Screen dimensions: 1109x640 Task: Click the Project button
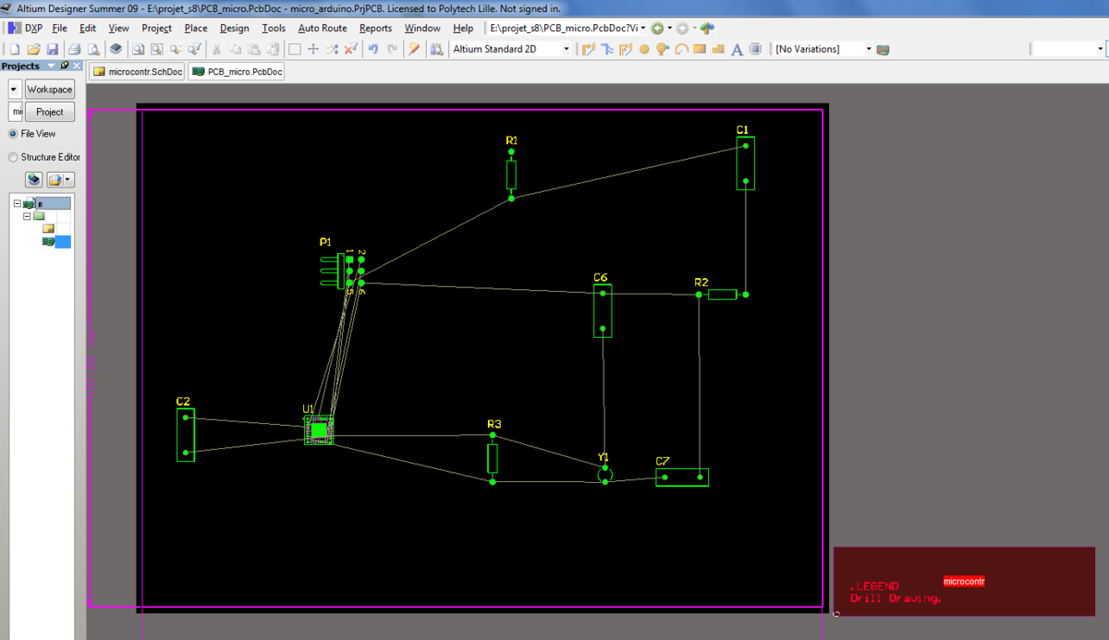[49, 112]
